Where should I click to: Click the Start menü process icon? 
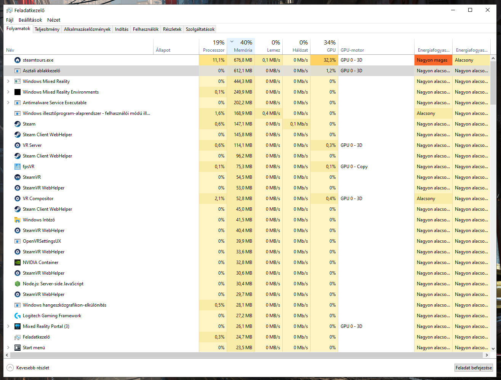tap(17, 348)
